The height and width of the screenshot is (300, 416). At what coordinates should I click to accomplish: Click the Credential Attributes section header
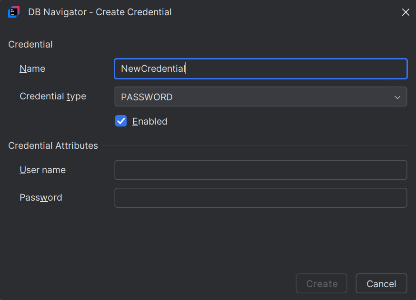(x=53, y=145)
